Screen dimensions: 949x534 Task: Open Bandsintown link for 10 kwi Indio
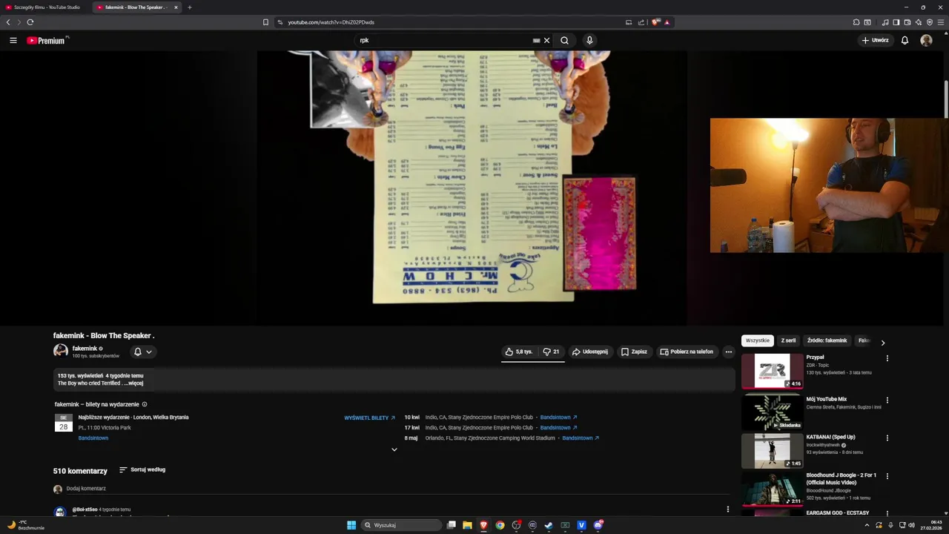(558, 418)
